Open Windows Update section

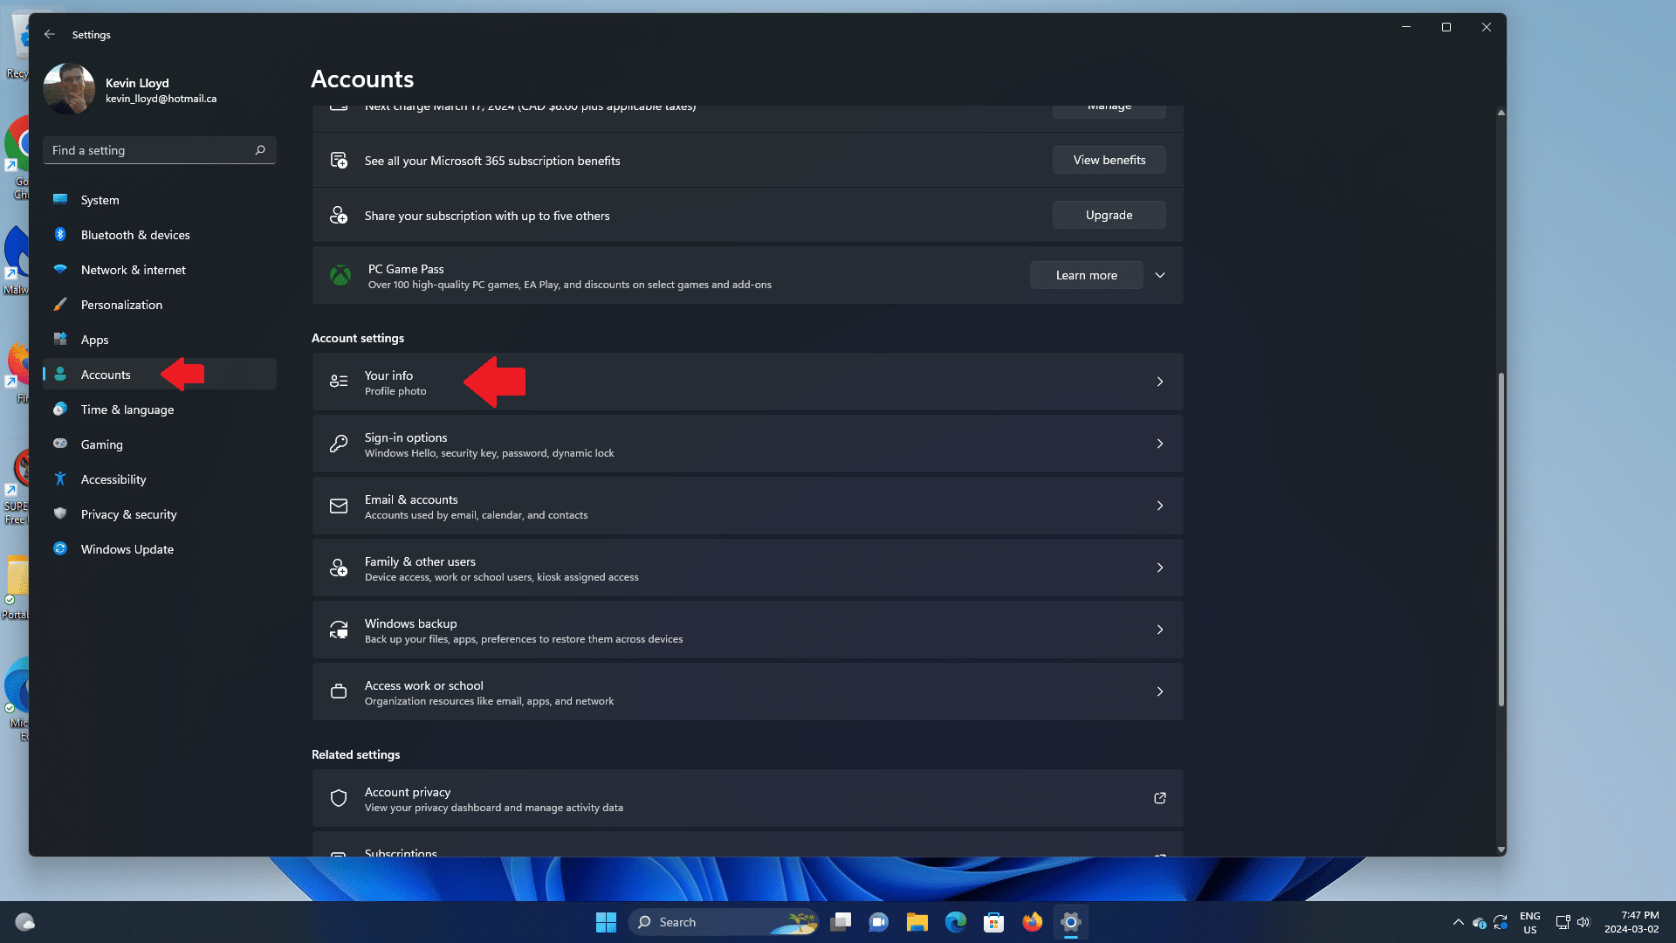(127, 549)
